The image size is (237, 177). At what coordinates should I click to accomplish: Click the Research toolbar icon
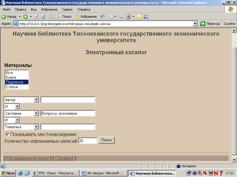click(146, 17)
